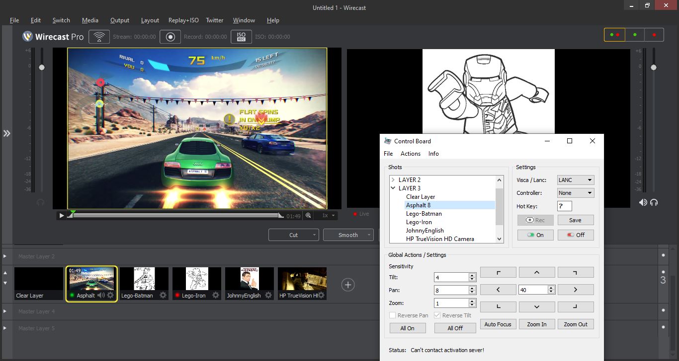Start ISO recording with ISO REC icon
This screenshot has width=679, height=361.
coord(241,37)
